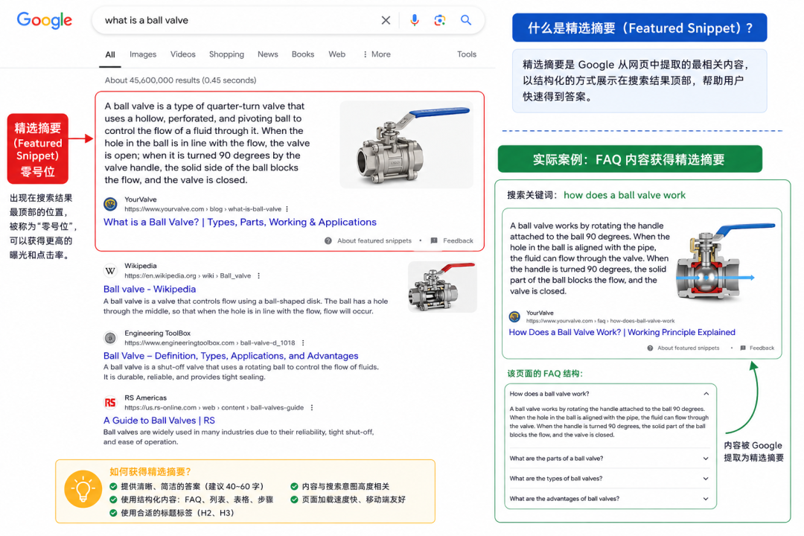Open the Tools menu

point(467,54)
